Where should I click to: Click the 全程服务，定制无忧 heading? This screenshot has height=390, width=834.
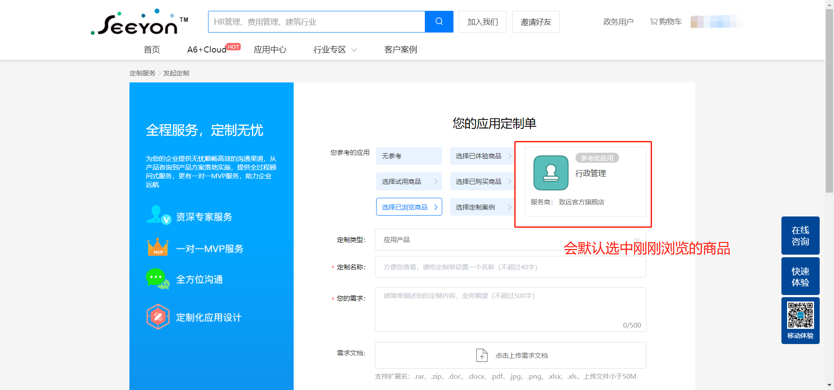[x=205, y=130]
